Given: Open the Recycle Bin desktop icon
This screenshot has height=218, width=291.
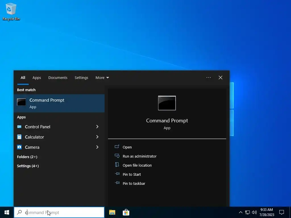Looking at the screenshot, I should (11, 11).
